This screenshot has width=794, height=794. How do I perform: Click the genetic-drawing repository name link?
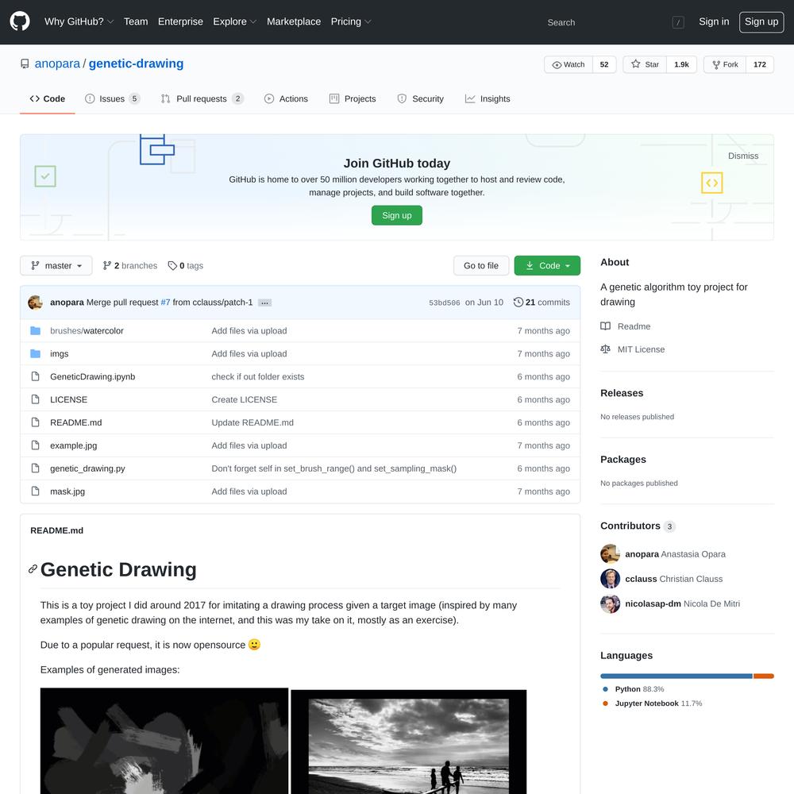(137, 64)
